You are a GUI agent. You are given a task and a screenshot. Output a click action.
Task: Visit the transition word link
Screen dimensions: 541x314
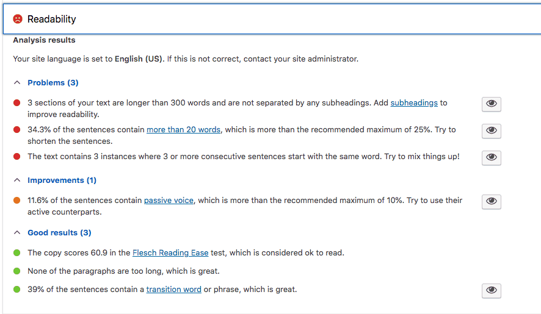[x=173, y=290]
